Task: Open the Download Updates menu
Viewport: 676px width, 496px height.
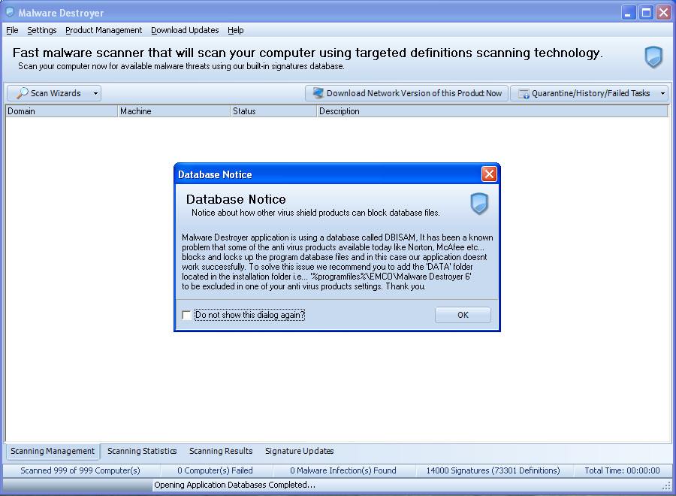Action: tap(185, 30)
